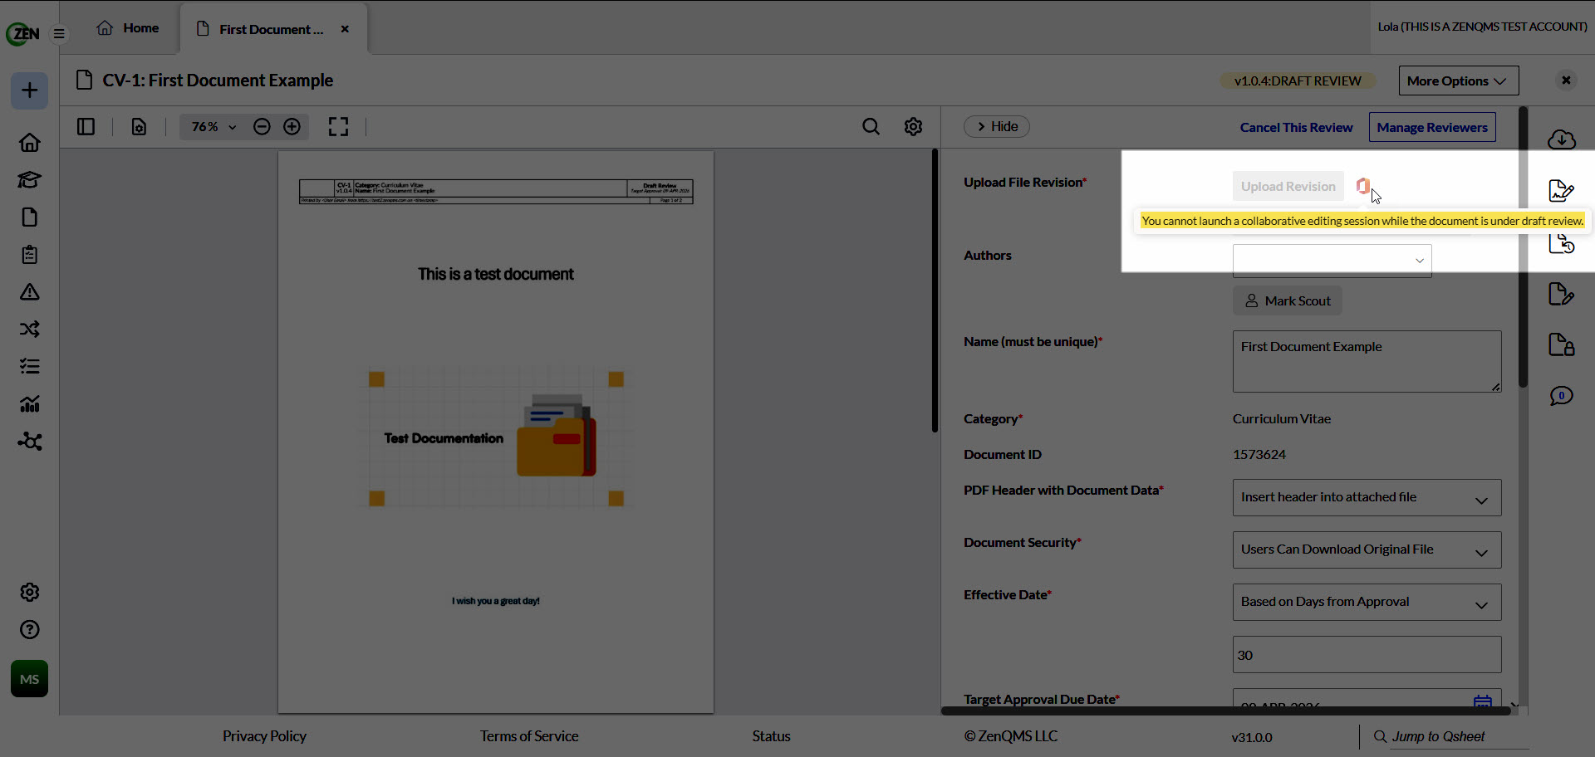
Task: Open the Terms of Service link
Action: click(x=529, y=736)
